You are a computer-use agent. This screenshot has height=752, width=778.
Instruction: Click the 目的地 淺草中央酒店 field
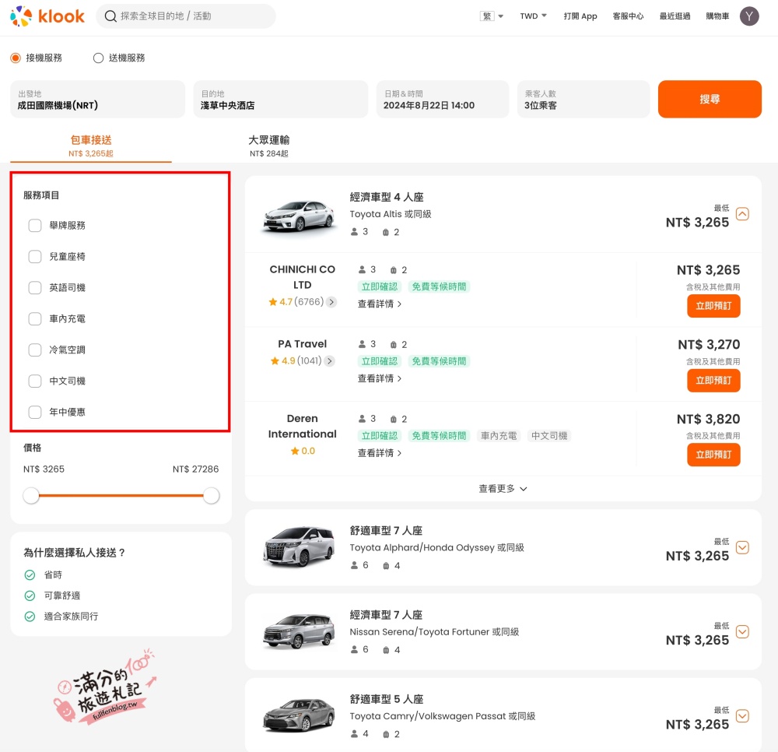pos(281,100)
